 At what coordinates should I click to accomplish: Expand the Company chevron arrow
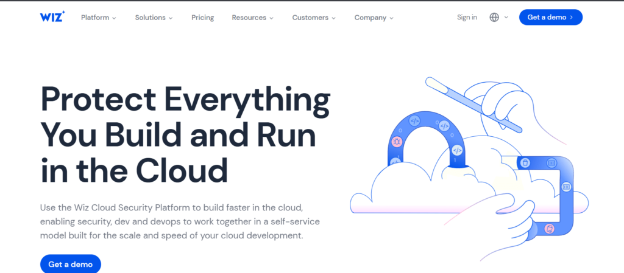click(x=391, y=18)
